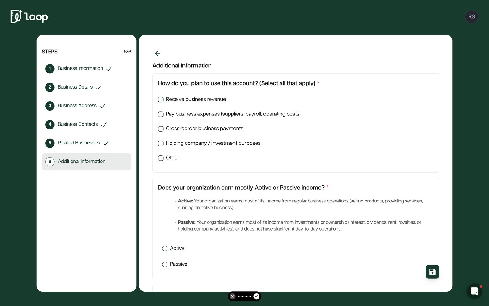Click the 'STEPS' sidebar heading

[x=50, y=52]
